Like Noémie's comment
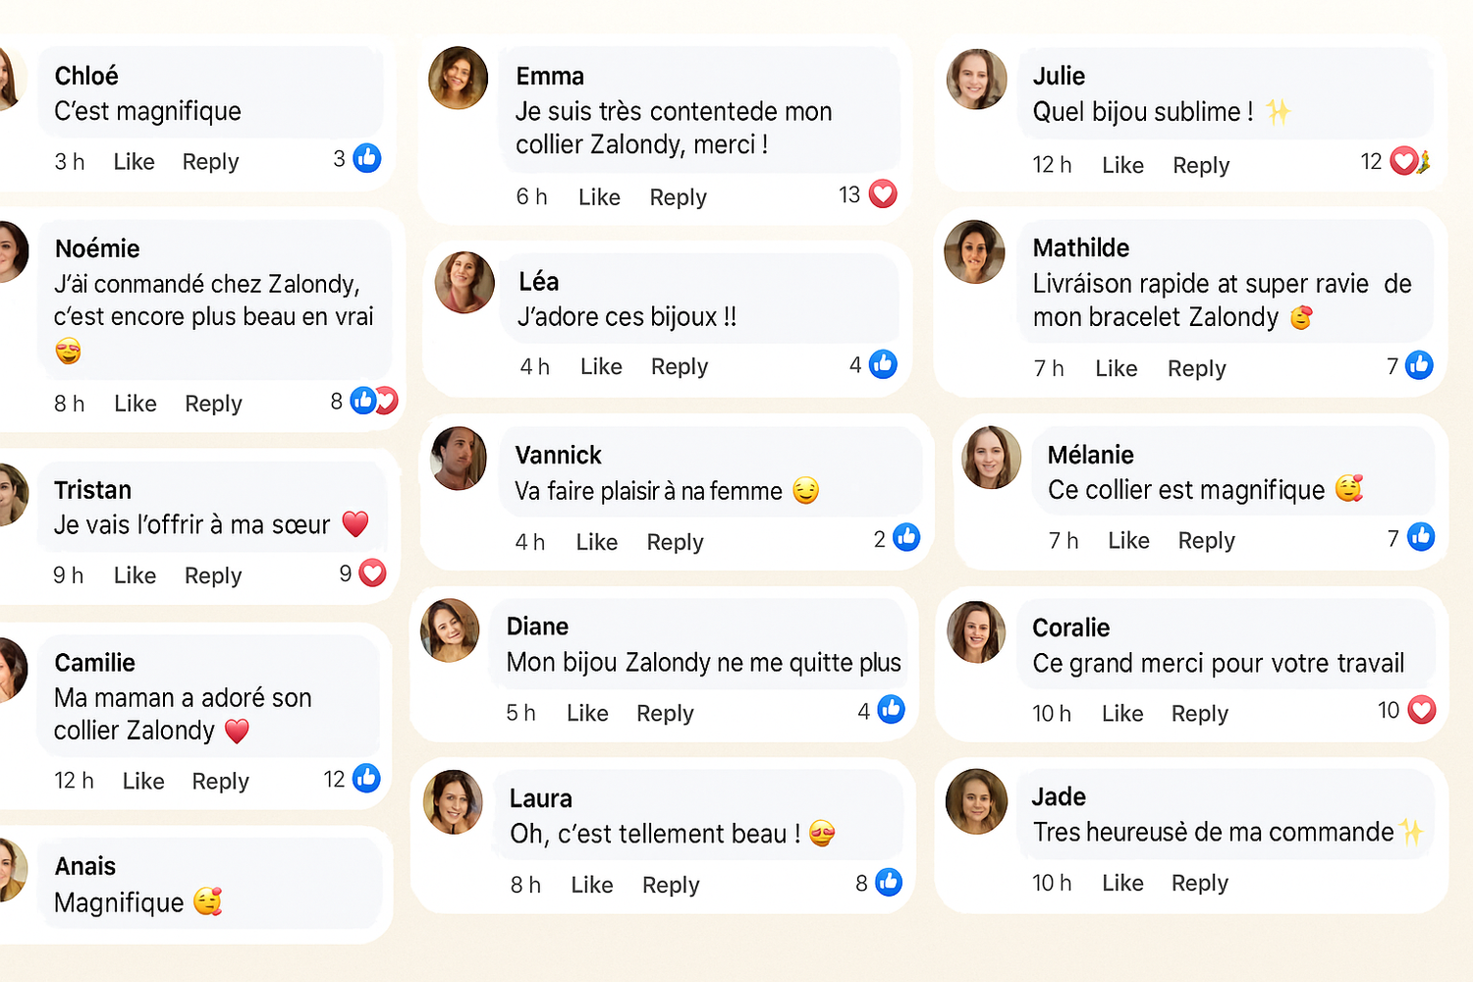 pos(136,404)
